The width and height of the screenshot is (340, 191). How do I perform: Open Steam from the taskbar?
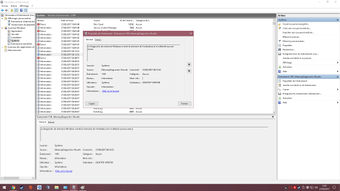click(x=22, y=187)
